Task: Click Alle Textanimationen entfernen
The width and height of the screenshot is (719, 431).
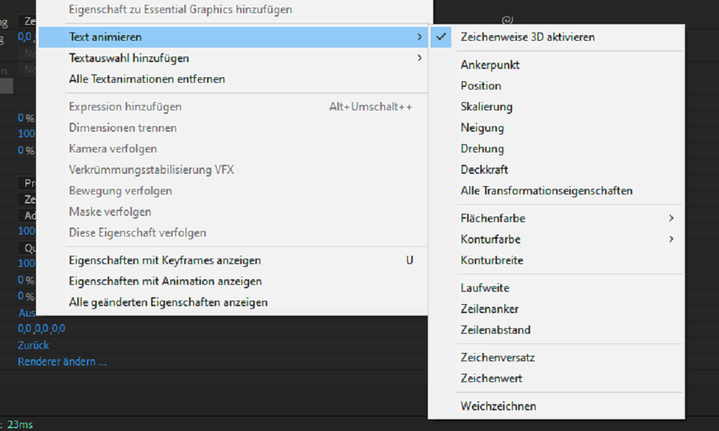Action: (x=147, y=79)
